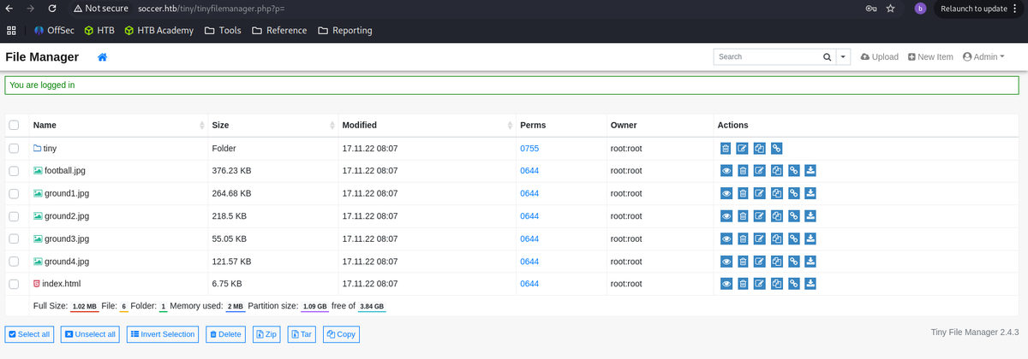Click inside the Search input field
The image size is (1028, 359).
pos(766,57)
